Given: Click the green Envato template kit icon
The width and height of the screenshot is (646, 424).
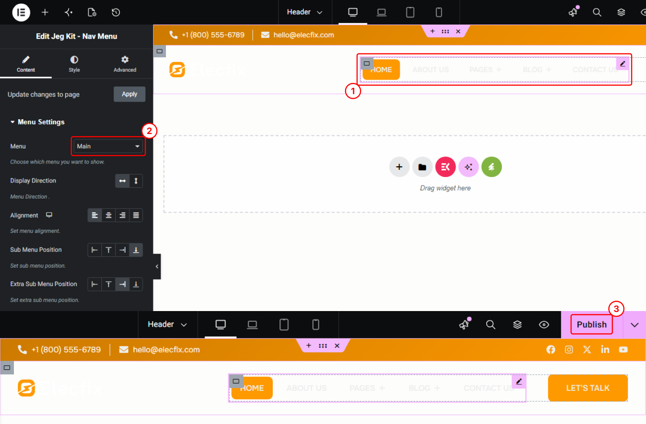Looking at the screenshot, I should tap(492, 167).
